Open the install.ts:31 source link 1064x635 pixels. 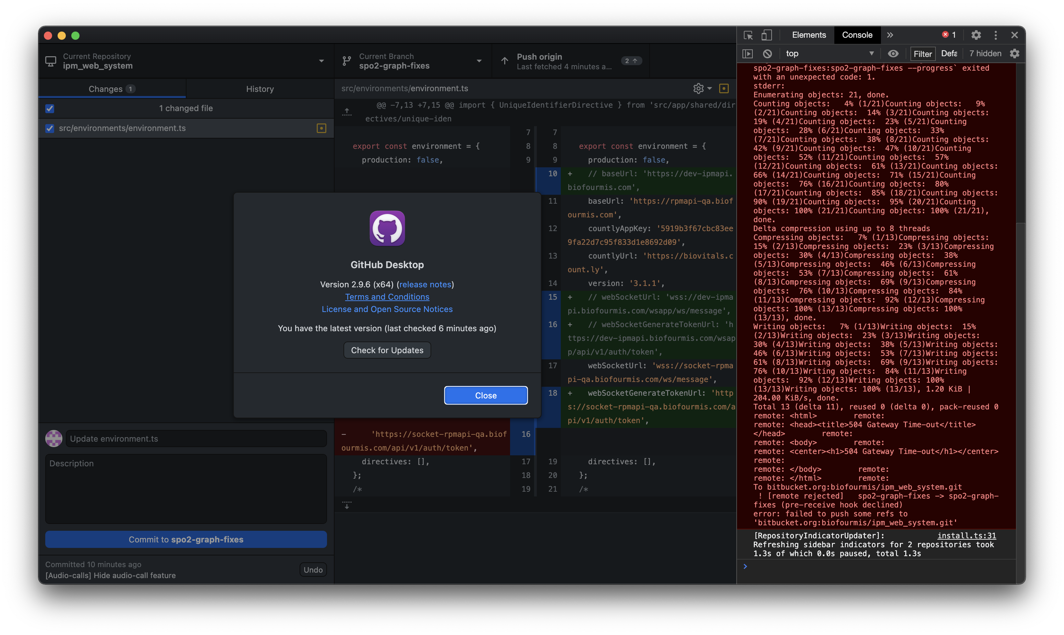[x=967, y=536]
